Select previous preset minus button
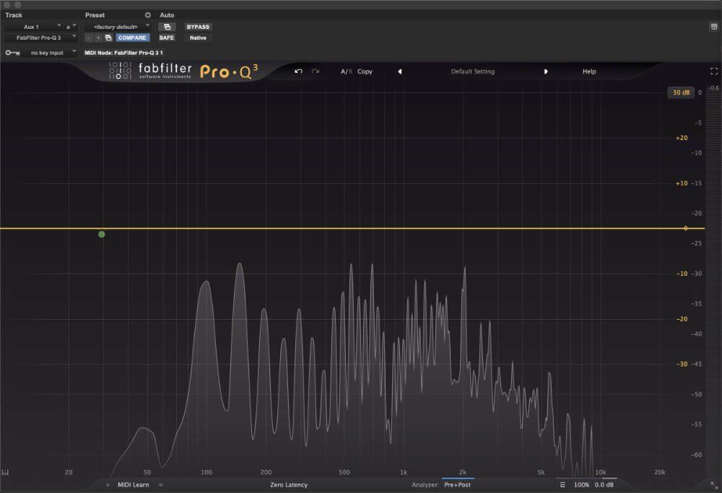Image resolution: width=722 pixels, height=493 pixels. (x=89, y=38)
